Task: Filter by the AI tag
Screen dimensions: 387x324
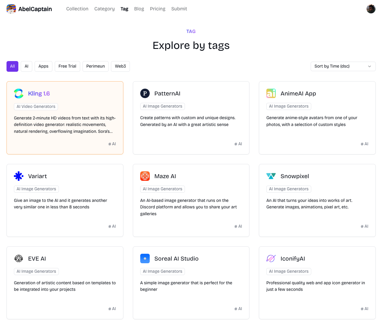Action: [27, 66]
